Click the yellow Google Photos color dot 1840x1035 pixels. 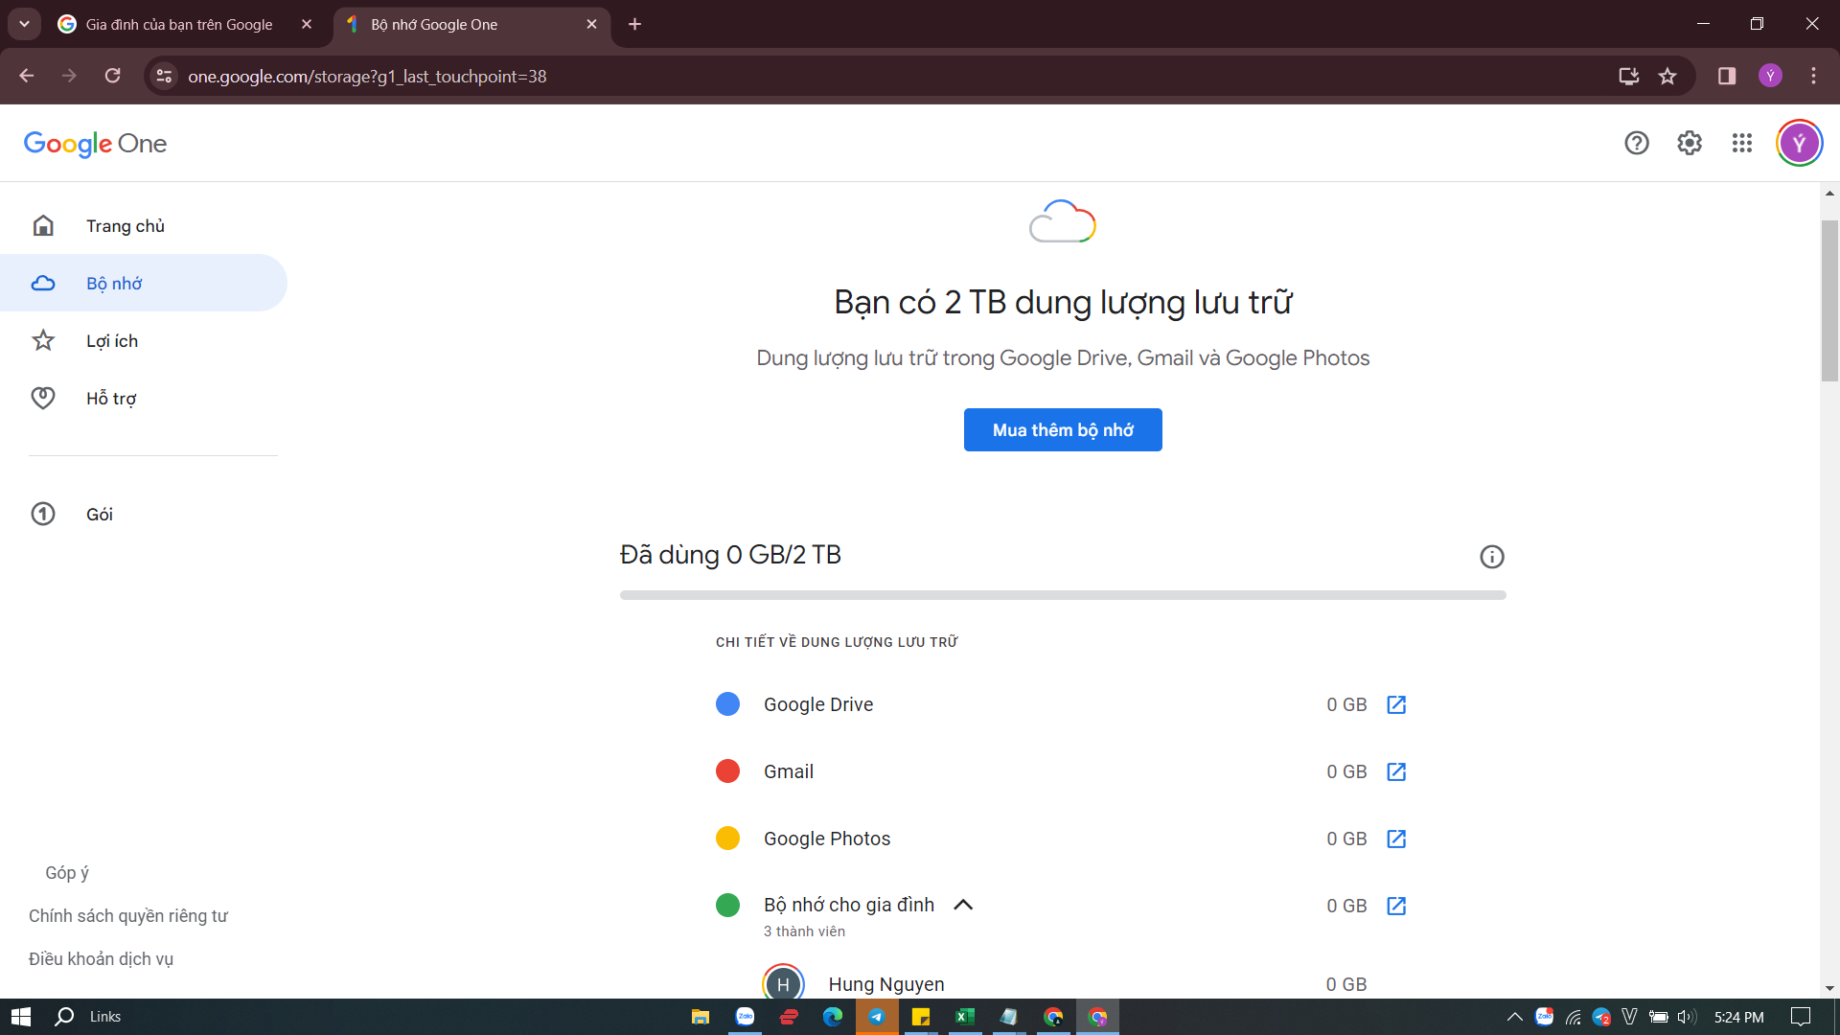727,839
